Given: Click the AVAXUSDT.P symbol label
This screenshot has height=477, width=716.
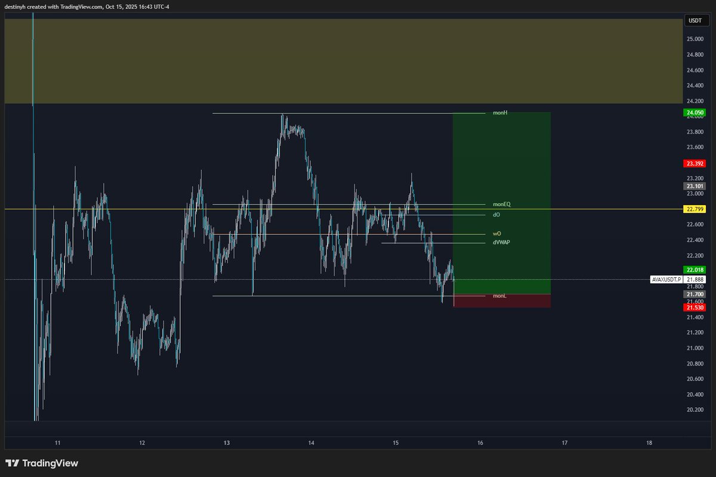Looking at the screenshot, I should (x=666, y=280).
